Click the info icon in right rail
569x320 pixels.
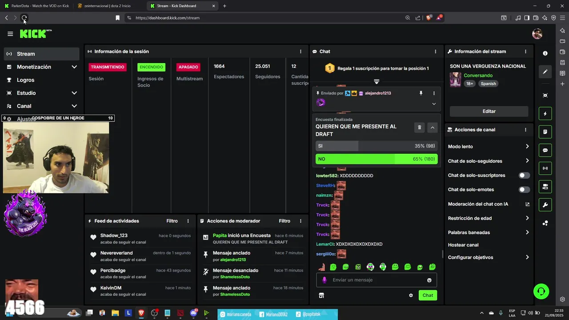[x=545, y=53]
